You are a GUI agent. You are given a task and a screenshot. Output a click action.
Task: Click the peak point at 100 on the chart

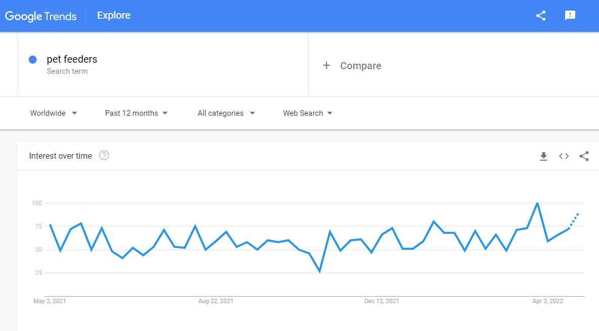pos(537,203)
